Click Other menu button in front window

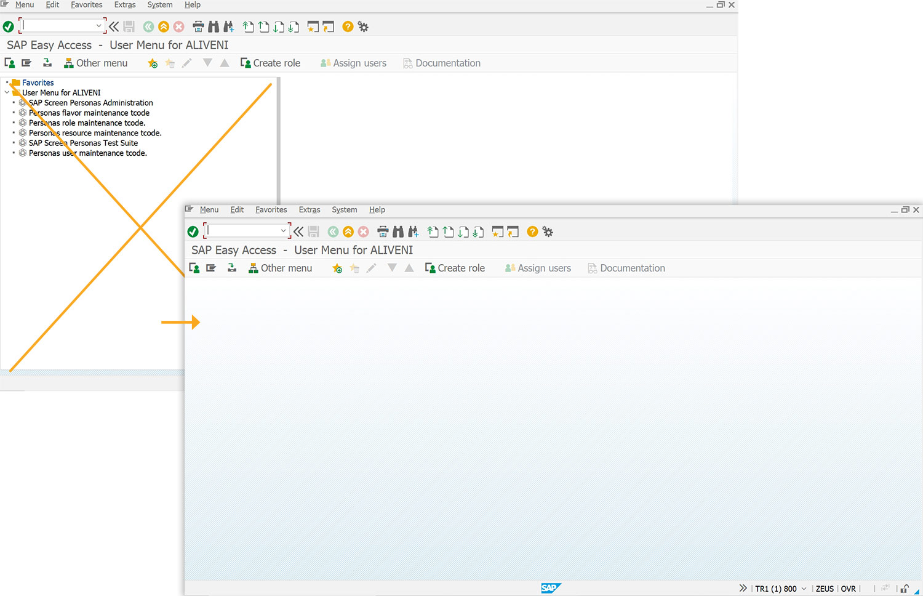click(x=280, y=268)
